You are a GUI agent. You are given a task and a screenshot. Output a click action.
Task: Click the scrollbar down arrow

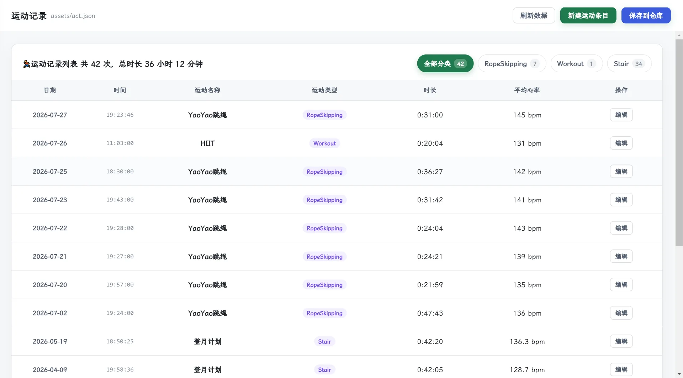click(679, 374)
